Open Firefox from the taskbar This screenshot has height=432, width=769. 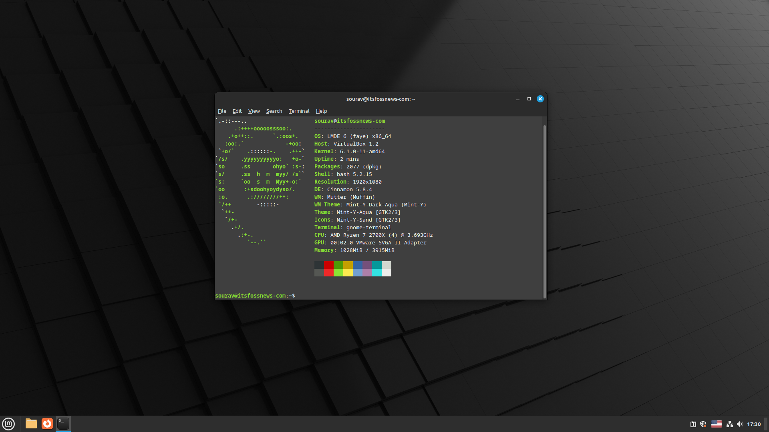click(47, 424)
